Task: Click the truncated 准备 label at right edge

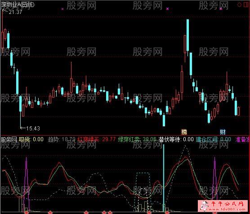Action: point(242,139)
